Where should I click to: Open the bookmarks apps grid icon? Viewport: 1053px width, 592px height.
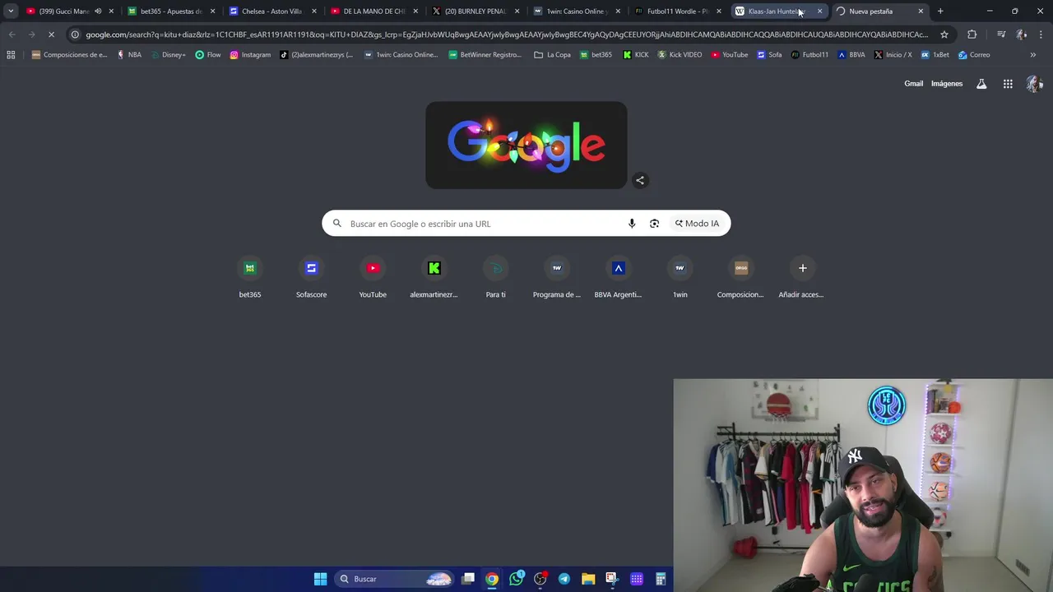coord(11,55)
